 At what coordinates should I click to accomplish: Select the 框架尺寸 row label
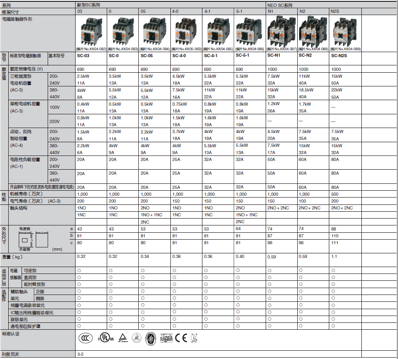click(x=11, y=12)
